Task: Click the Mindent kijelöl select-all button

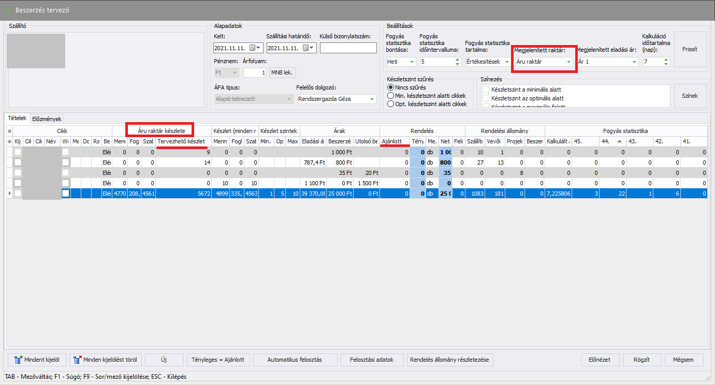Action: pos(37,360)
